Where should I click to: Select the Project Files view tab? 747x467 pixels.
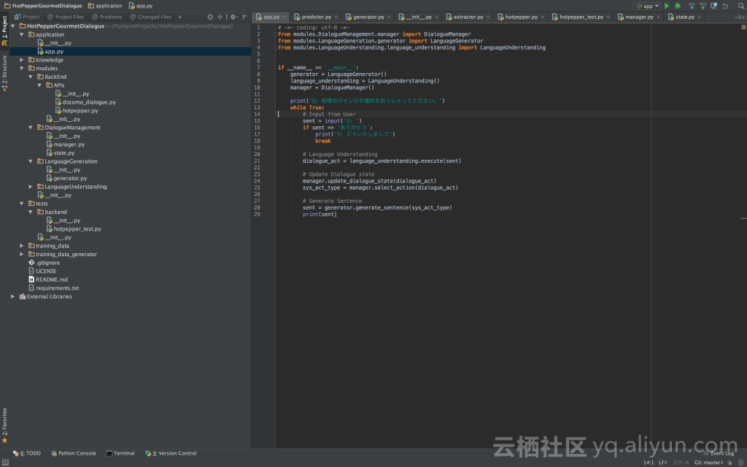(65, 17)
